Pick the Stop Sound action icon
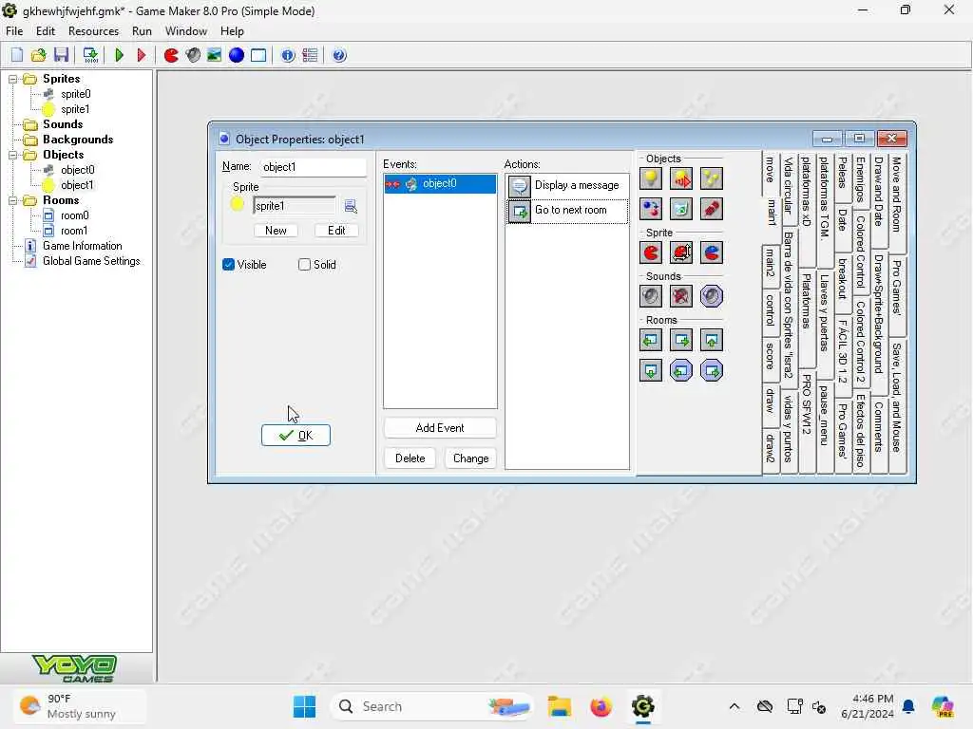973x729 pixels. click(680, 296)
